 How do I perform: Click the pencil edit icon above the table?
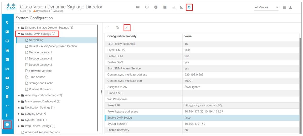pyautogui.click(x=127, y=28)
